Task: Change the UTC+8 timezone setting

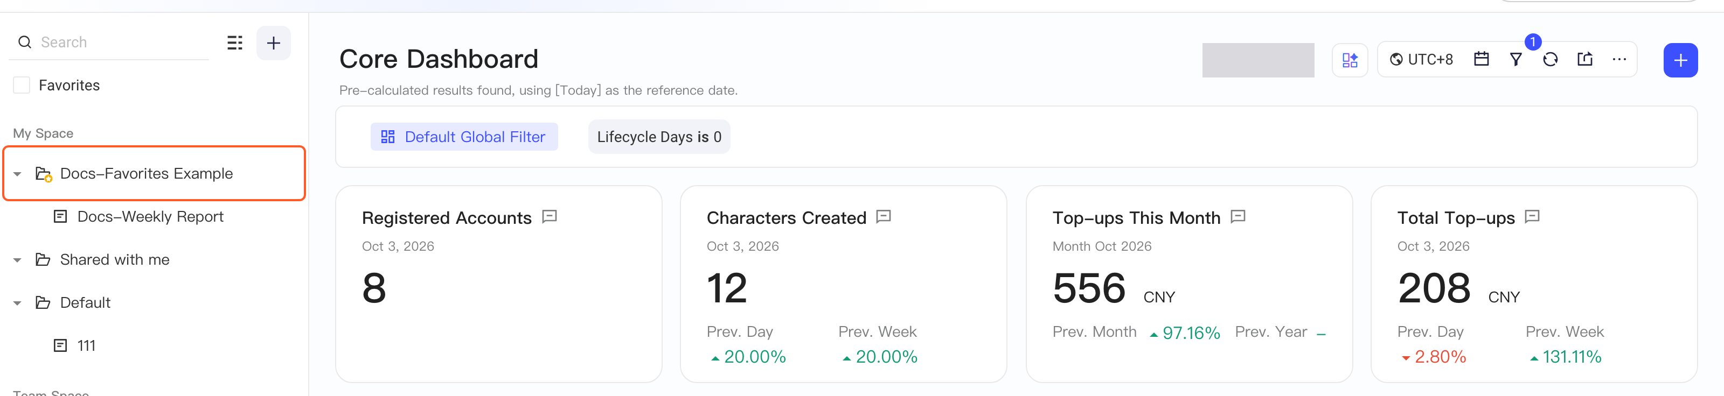Action: coord(1422,60)
